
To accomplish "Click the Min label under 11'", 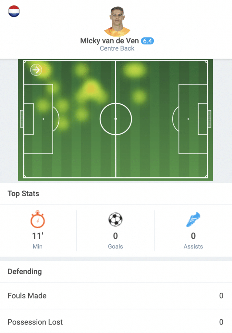I will tap(38, 246).
